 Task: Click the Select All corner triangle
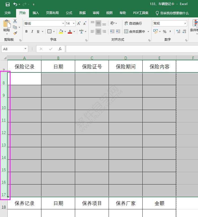click(x=5, y=58)
